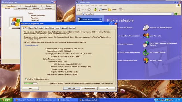Screen dimensions: 182x102
Task: Collapse the Control Panel side pane chevron
Action: (x=100, y=19)
